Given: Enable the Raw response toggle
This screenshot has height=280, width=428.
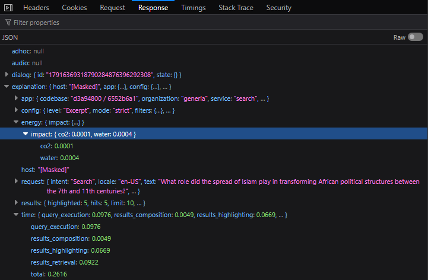Looking at the screenshot, I should [415, 37].
